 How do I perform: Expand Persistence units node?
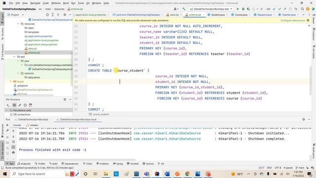click(7, 110)
